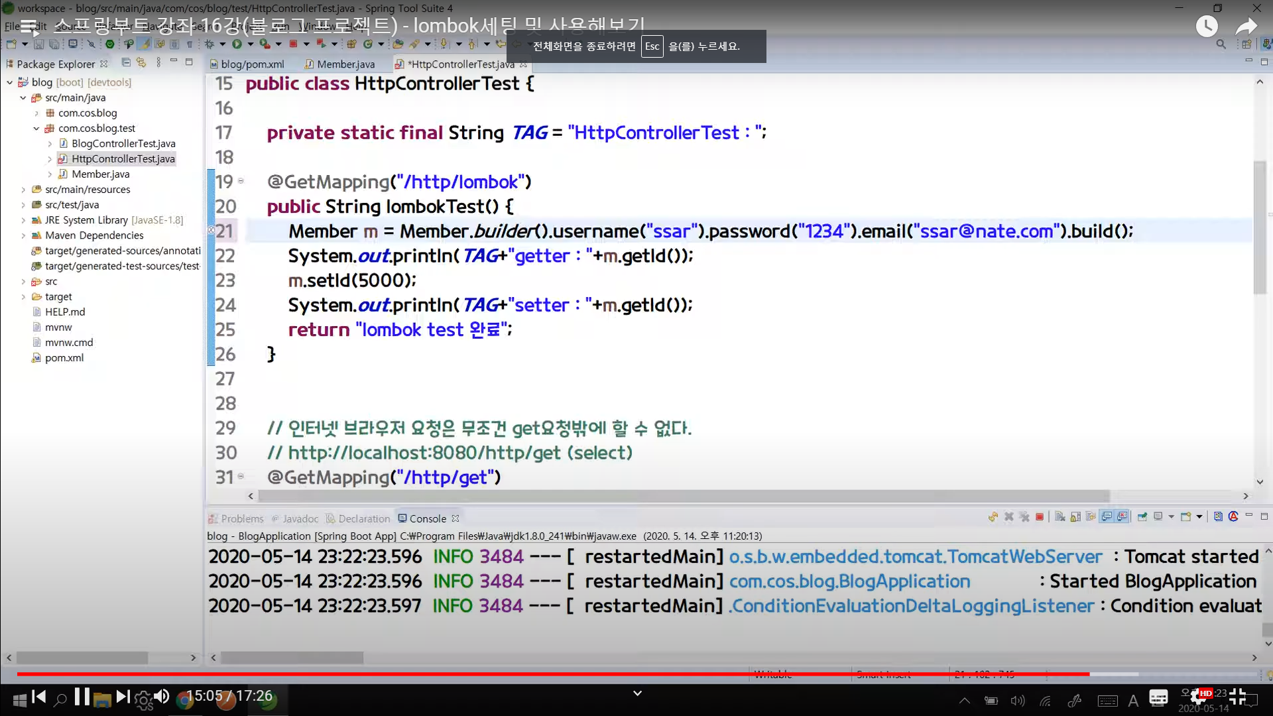Expand the Maven Dependencies node
The height and width of the screenshot is (716, 1273).
pos(23,235)
